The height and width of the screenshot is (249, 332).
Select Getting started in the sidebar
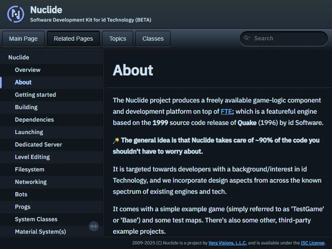(x=35, y=95)
